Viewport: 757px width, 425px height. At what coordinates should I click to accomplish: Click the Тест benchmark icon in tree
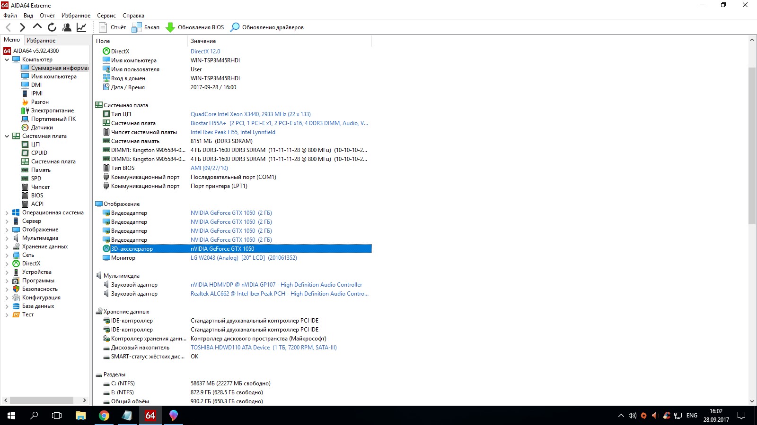point(16,314)
